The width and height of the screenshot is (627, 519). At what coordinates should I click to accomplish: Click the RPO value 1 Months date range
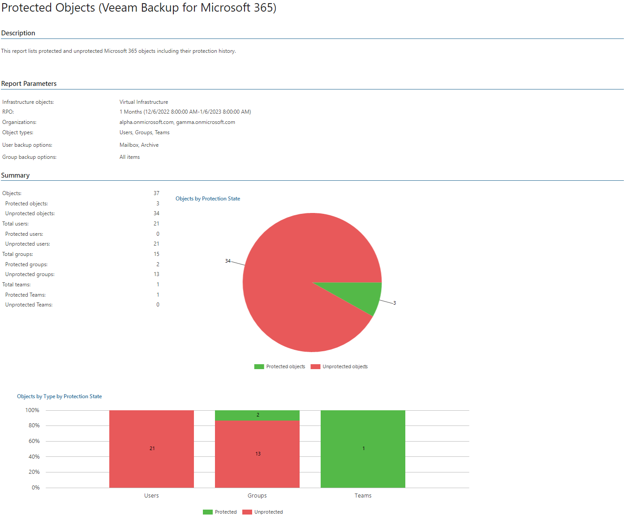(185, 112)
